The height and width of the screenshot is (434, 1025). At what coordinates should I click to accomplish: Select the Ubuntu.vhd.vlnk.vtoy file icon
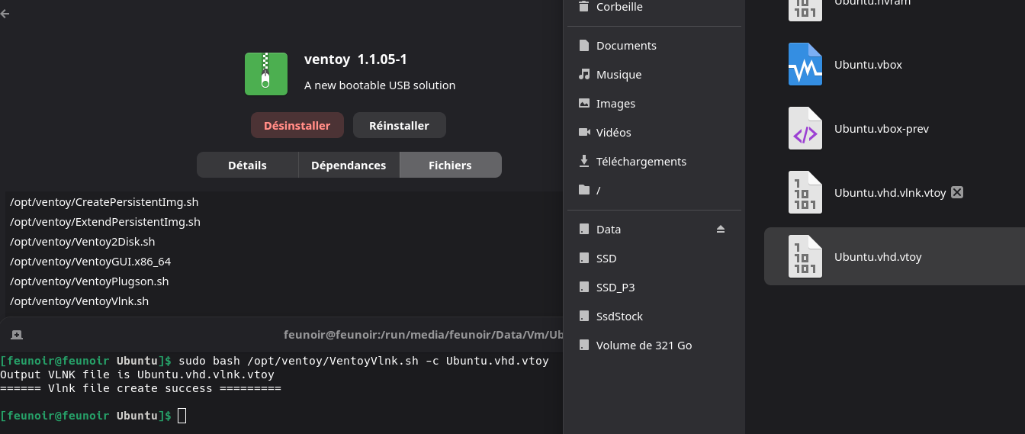[x=805, y=193]
